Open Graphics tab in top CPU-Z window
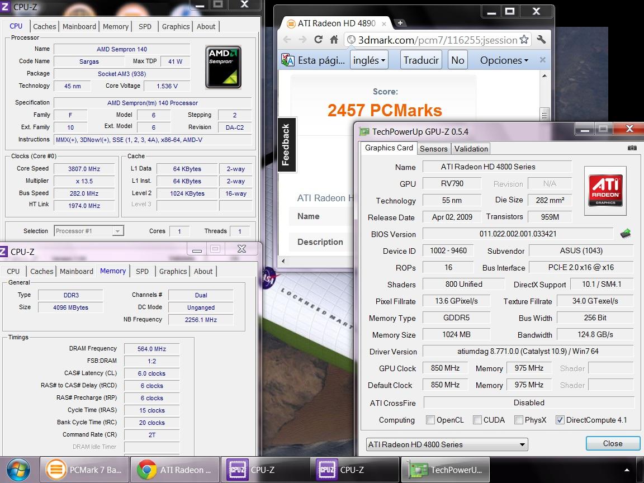The width and height of the screenshot is (644, 483). point(176,26)
